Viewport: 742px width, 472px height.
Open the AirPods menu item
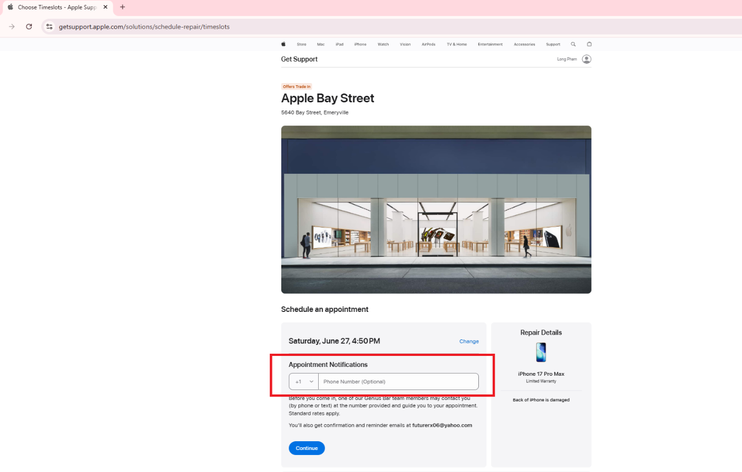tap(429, 44)
